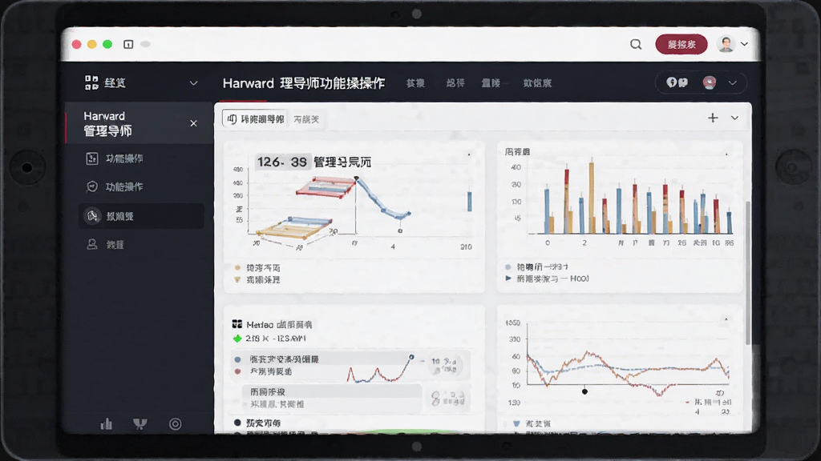Select the gray highlighted row under the sparkline
Image resolution: width=821 pixels, height=461 pixels.
point(332,391)
